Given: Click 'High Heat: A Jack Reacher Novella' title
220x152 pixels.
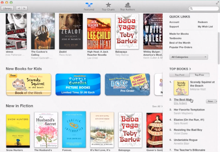Looking at the screenshot, I should click(x=98, y=53).
